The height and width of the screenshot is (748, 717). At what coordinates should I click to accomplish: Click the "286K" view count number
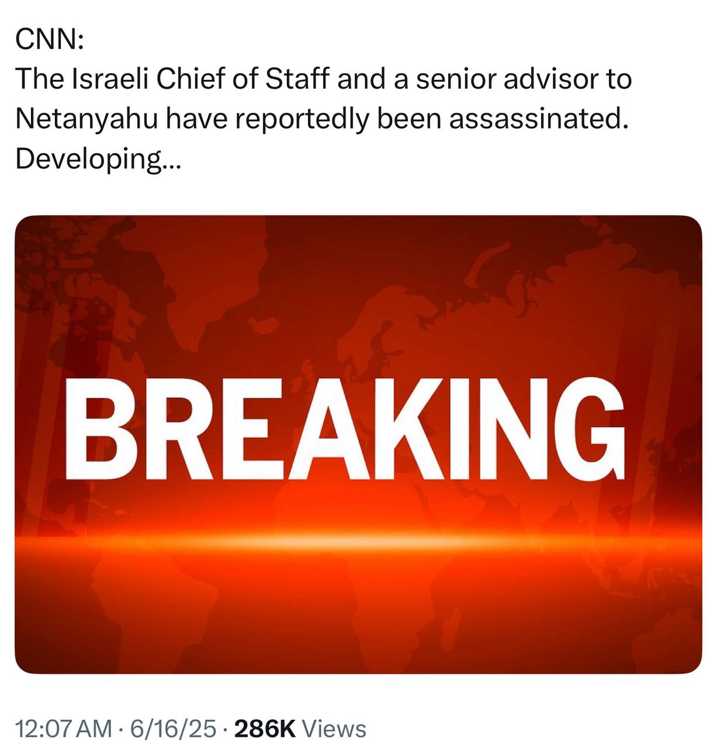(265, 729)
